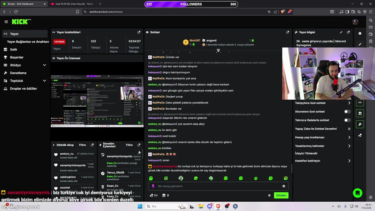
Task: Click the stream preview thumbnail
Action: pos(97,101)
